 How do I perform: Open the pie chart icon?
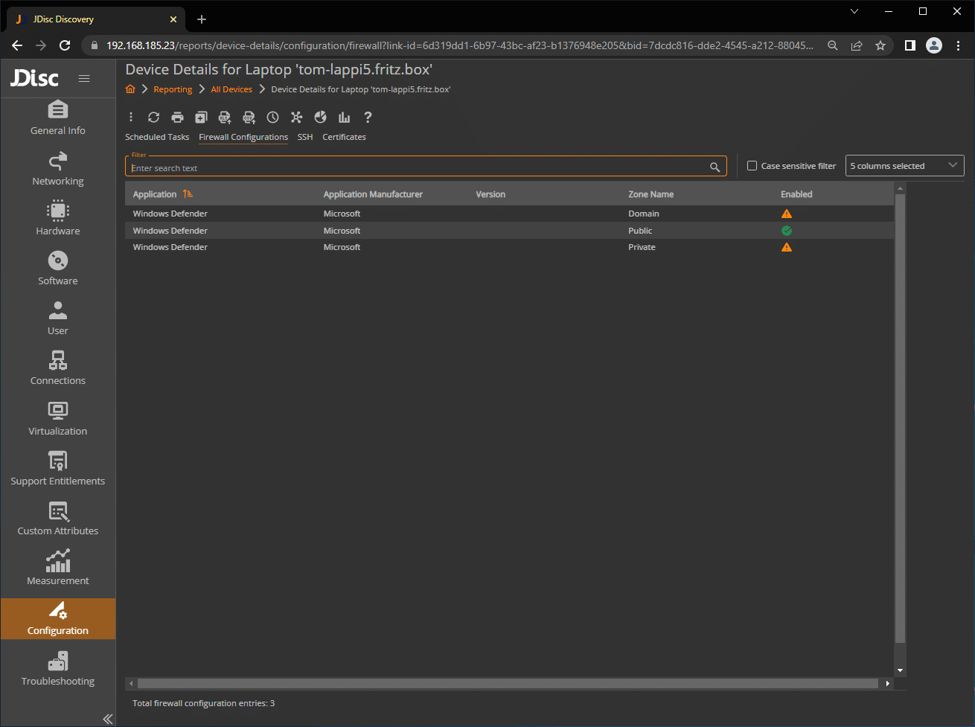[x=320, y=118]
